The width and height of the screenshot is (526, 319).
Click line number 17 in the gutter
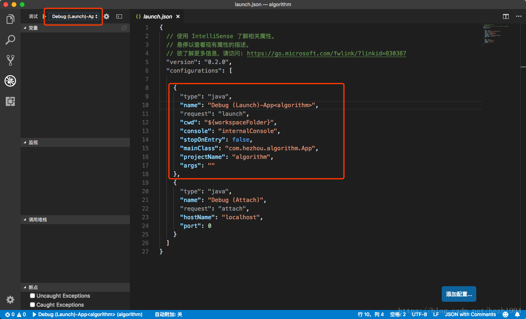tap(145, 165)
